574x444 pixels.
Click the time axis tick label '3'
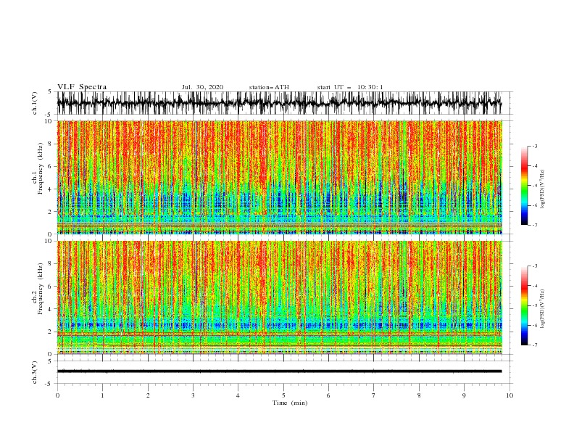(x=193, y=395)
